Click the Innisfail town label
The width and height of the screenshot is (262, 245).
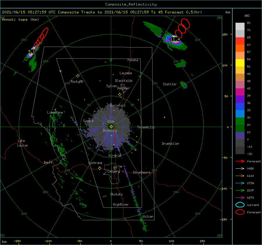(118, 105)
